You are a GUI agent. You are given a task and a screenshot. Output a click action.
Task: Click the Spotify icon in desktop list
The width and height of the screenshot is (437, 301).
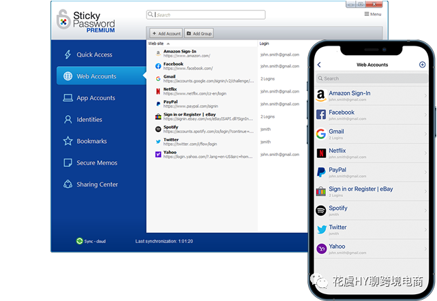(158, 129)
